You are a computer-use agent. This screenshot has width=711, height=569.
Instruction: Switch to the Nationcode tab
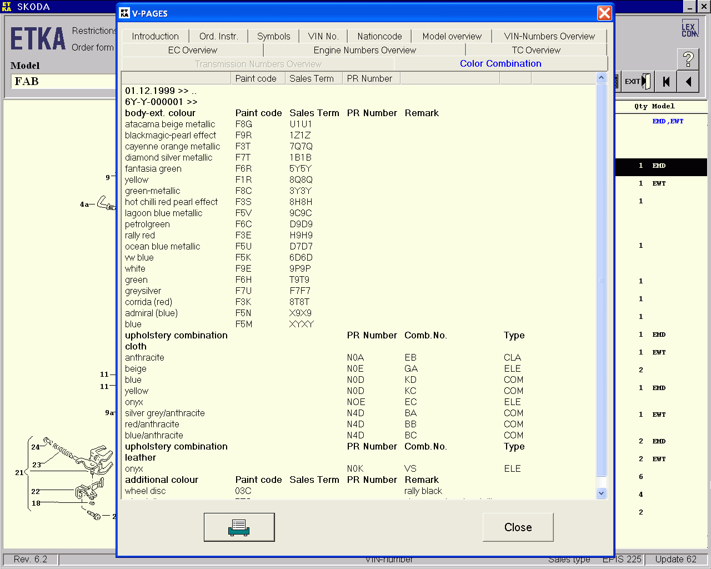point(379,36)
